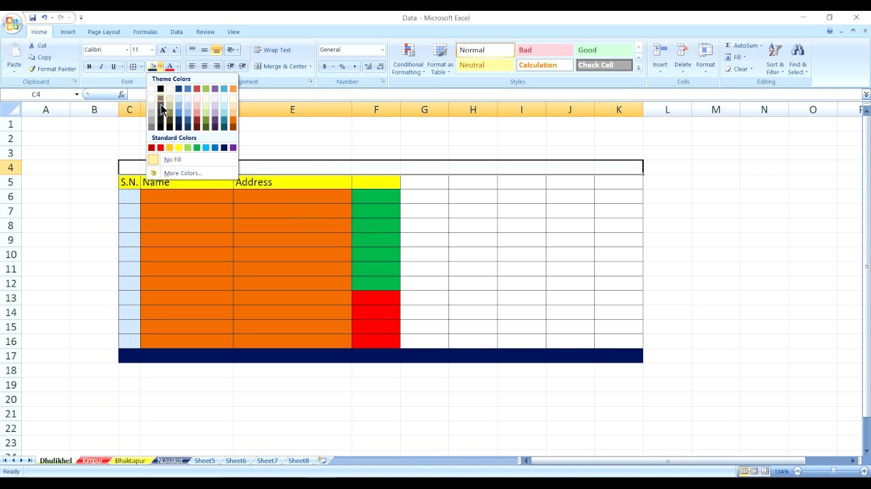Viewport: 871px width, 489px height.
Task: Click the Shrink Font icon
Action: click(x=174, y=50)
